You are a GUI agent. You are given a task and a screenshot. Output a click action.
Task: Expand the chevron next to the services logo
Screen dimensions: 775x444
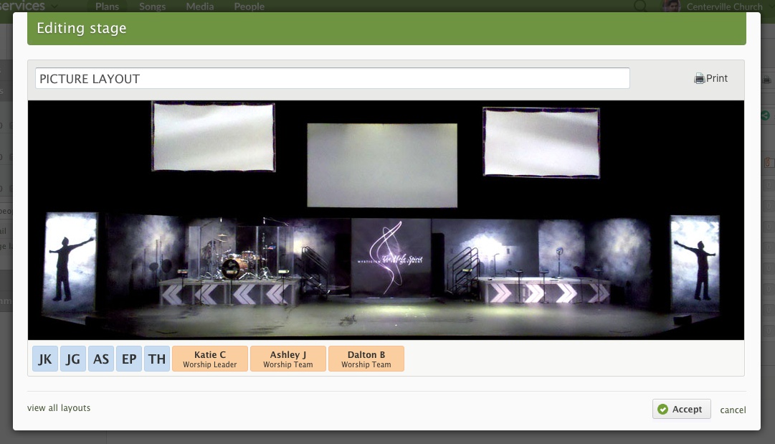point(55,6)
